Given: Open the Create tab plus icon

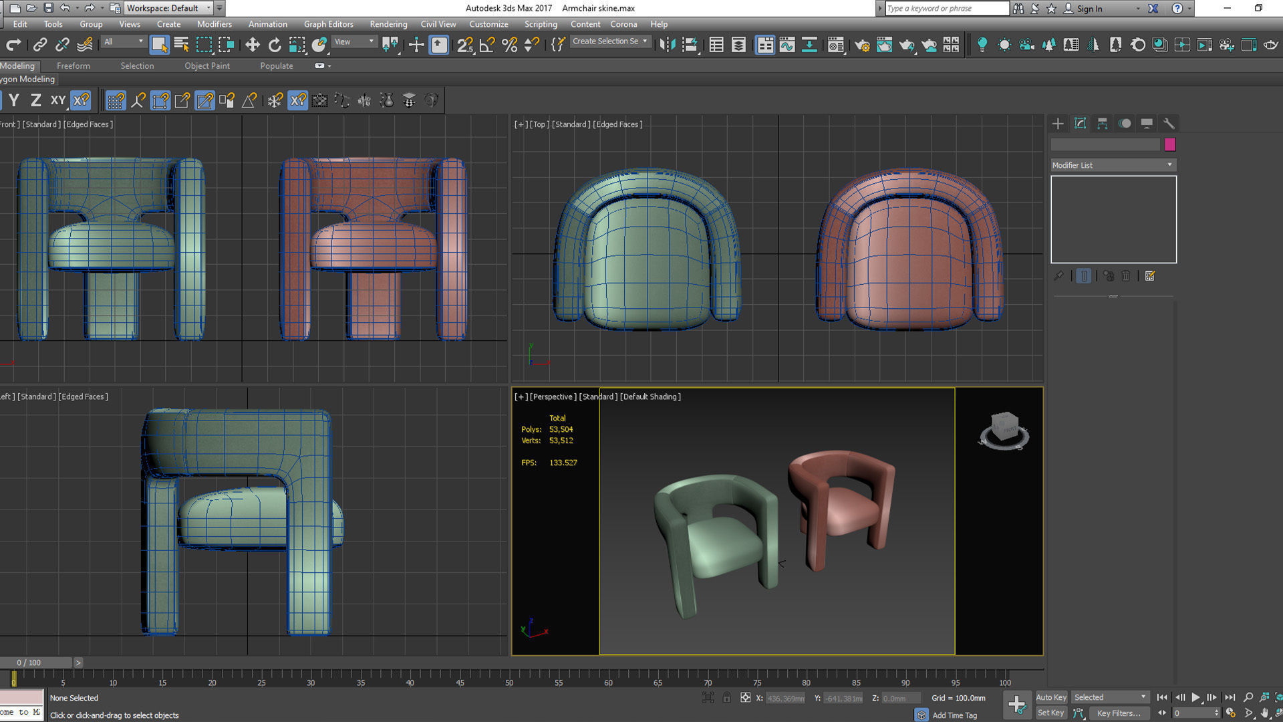Looking at the screenshot, I should [x=1058, y=124].
